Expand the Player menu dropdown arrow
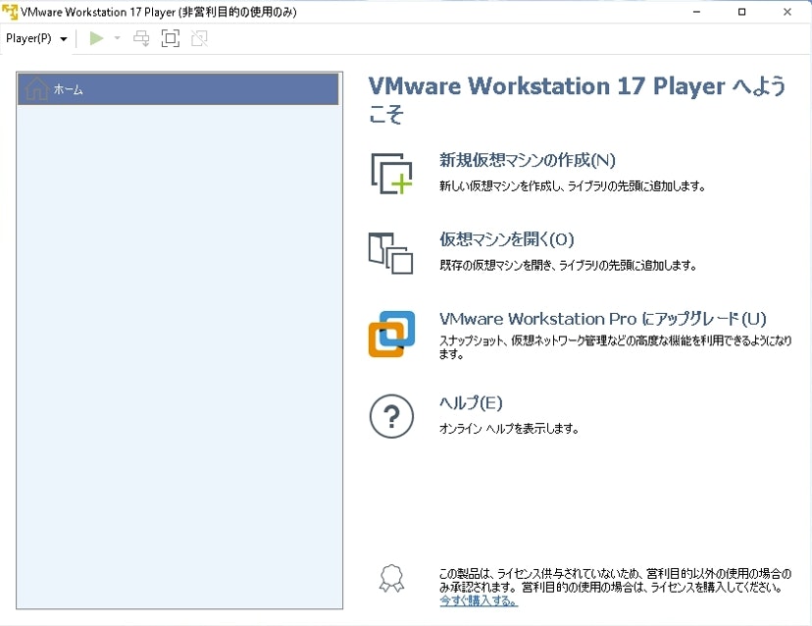 point(63,38)
